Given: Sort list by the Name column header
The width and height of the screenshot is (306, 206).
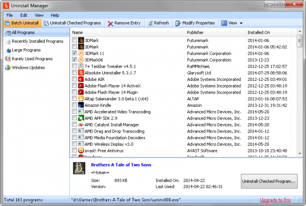Looking at the screenshot, I should (127, 32).
